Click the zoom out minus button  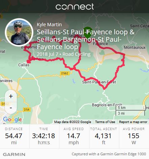(x=11, y=108)
